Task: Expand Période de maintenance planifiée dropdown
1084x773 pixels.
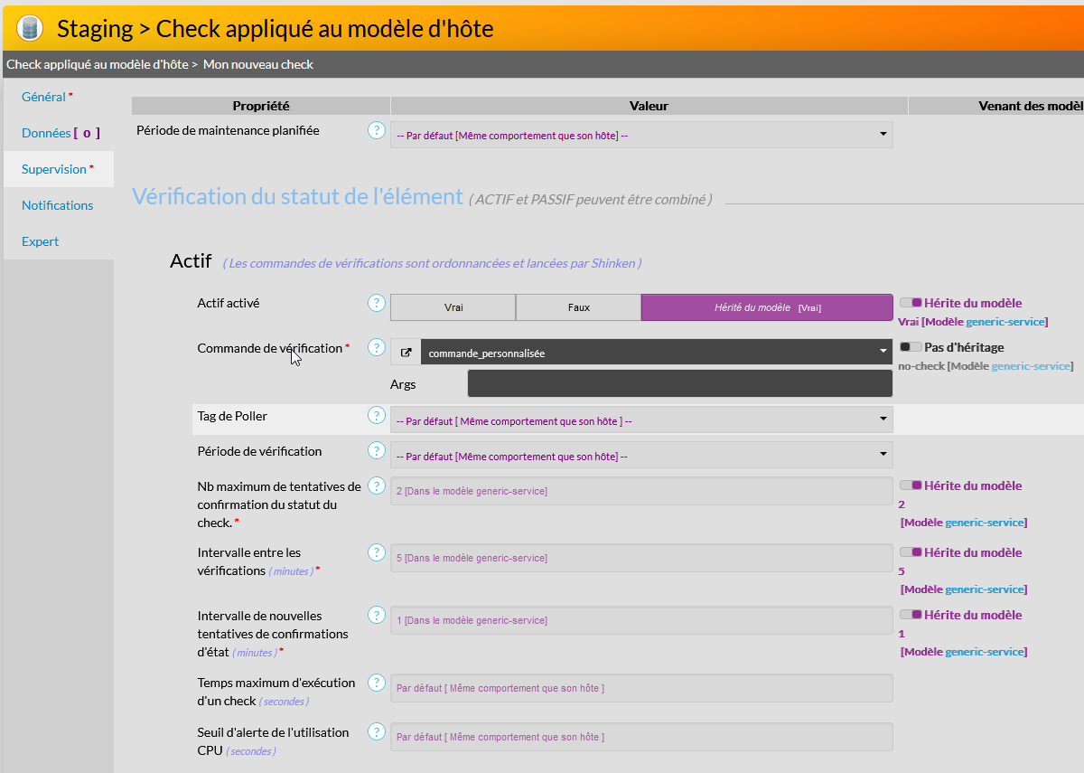Action: coord(641,135)
